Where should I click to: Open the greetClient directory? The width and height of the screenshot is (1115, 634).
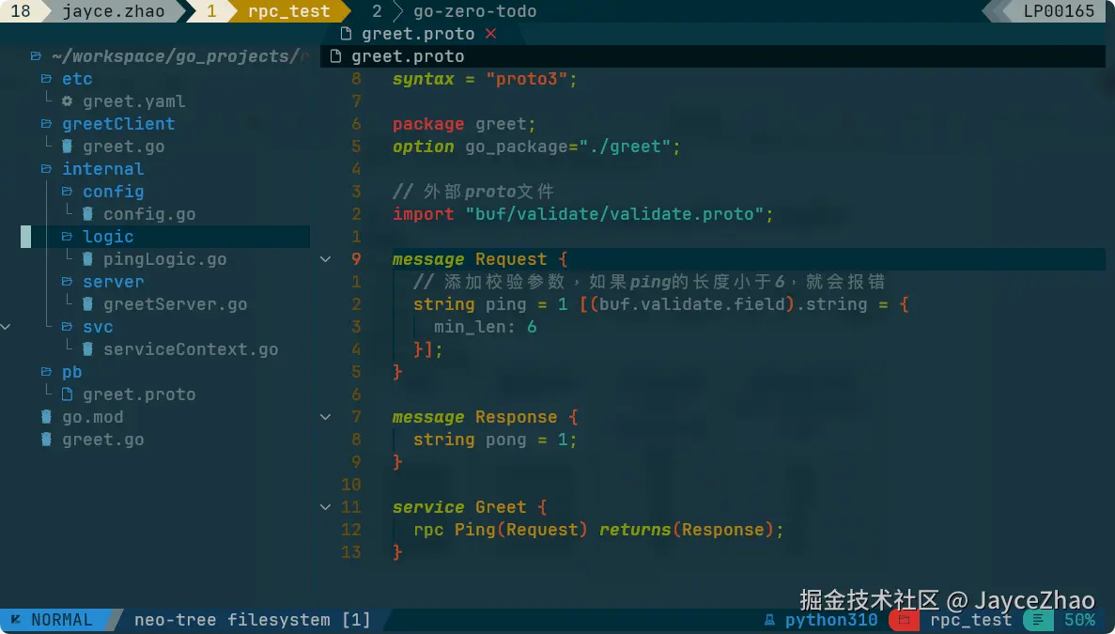(x=118, y=124)
